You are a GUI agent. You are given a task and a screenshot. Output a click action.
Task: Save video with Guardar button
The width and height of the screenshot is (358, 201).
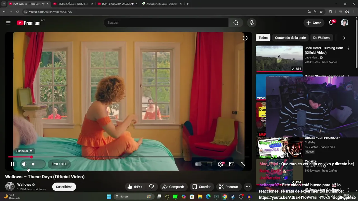point(201,187)
